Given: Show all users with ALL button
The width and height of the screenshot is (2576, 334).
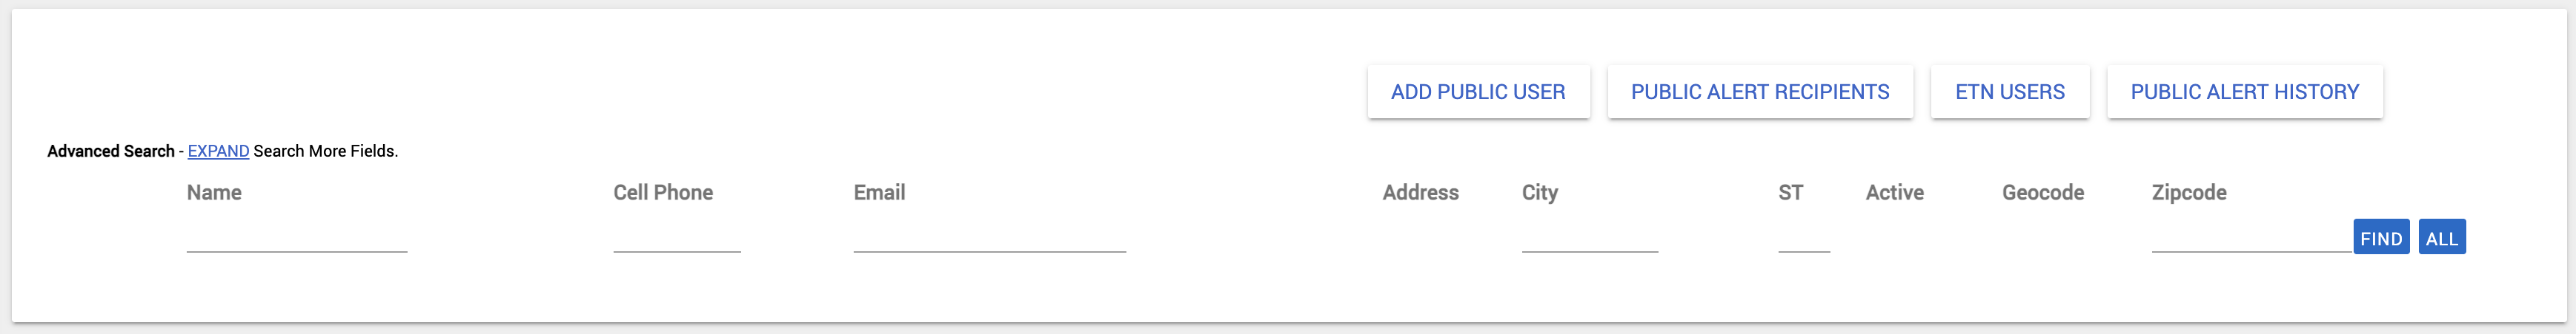Looking at the screenshot, I should [2442, 237].
